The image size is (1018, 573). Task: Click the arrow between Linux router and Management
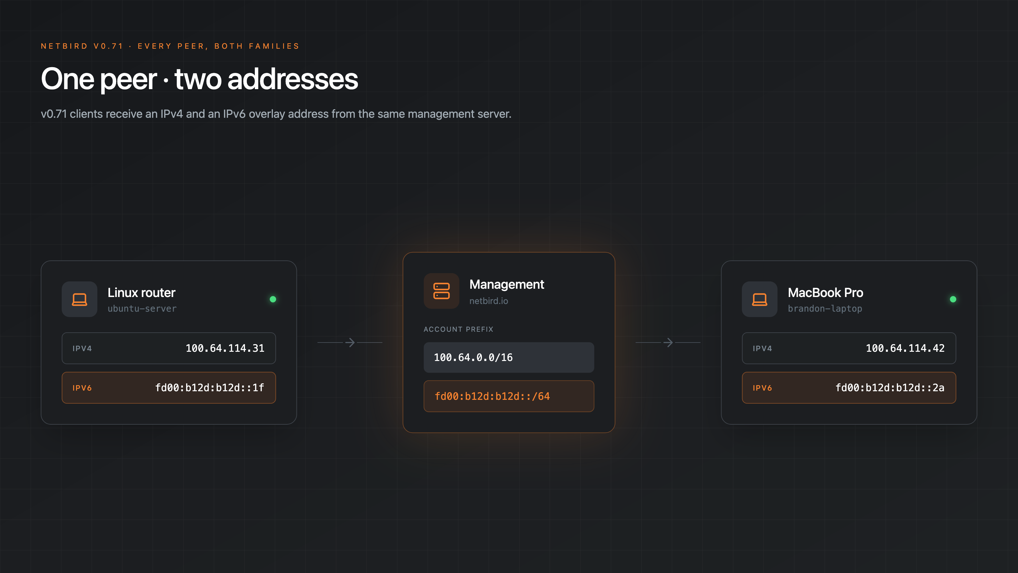tap(350, 343)
